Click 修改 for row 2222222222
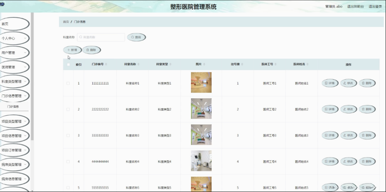 pos(348,109)
